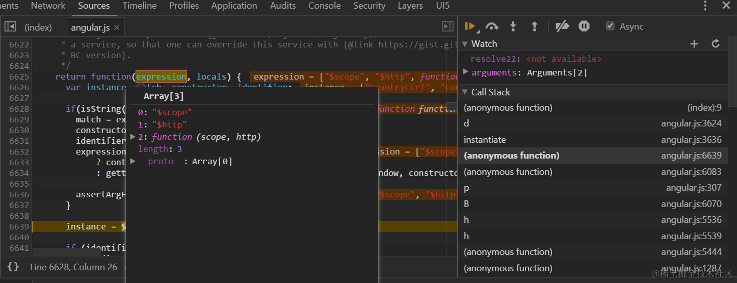The image size is (737, 283).
Task: Switch to the Network panel tab
Action: coord(48,6)
